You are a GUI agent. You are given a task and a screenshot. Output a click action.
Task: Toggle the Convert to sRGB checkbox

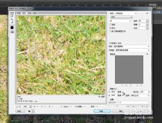(110, 43)
